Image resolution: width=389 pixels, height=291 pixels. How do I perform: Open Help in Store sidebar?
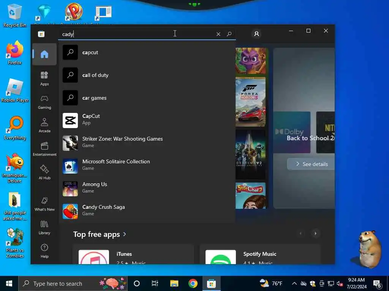(44, 251)
